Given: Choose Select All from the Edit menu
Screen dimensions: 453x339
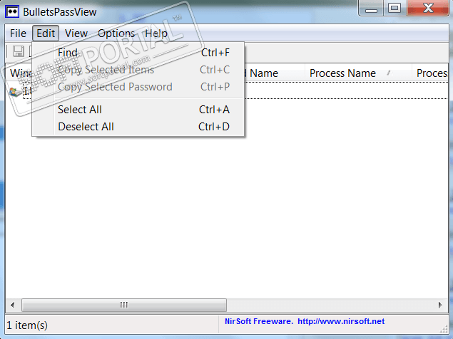Looking at the screenshot, I should click(x=138, y=110).
